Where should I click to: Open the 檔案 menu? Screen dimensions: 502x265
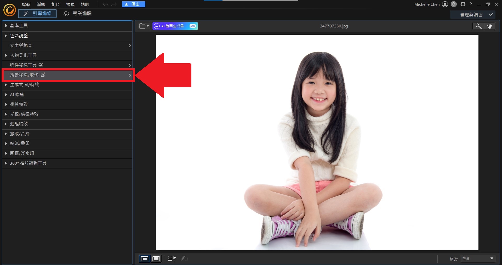[26, 4]
